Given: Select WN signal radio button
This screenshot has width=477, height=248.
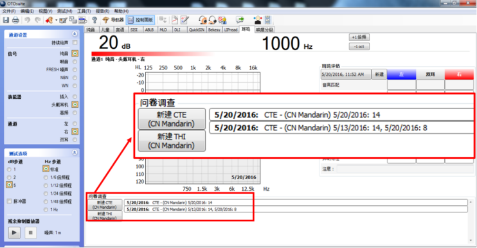Looking at the screenshot, I should coord(75,85).
